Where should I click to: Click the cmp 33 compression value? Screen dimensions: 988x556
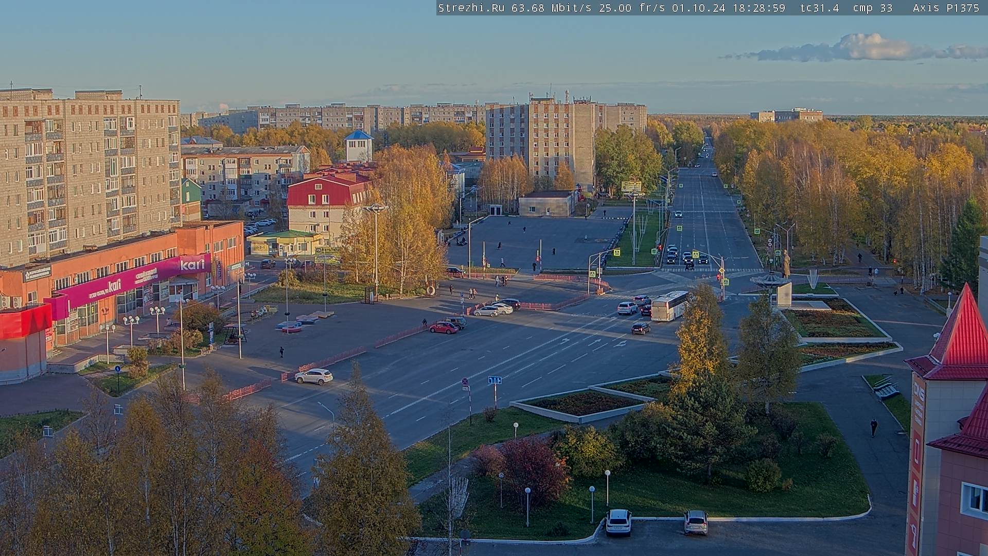tap(873, 8)
